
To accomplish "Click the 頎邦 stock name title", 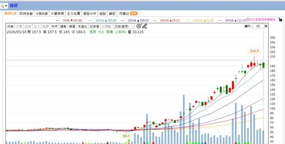I will [14, 6].
